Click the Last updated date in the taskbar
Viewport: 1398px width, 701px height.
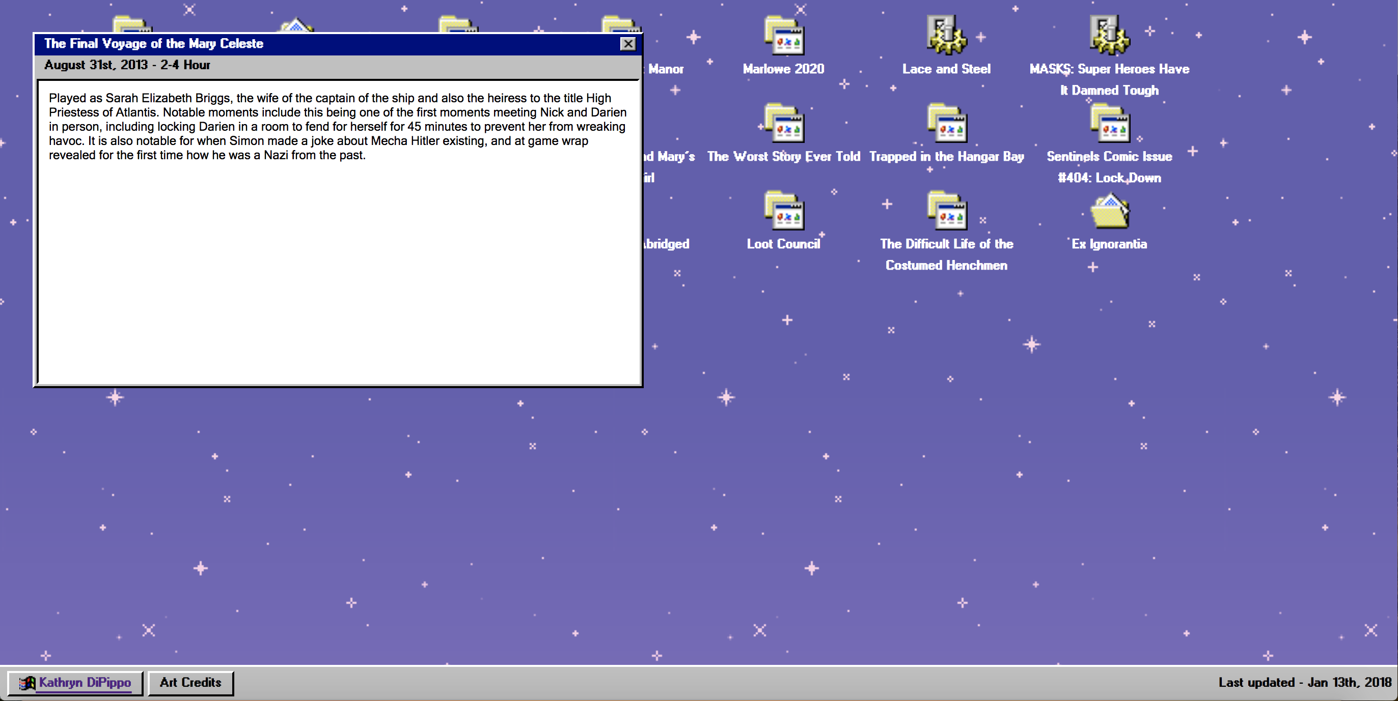pos(1304,683)
